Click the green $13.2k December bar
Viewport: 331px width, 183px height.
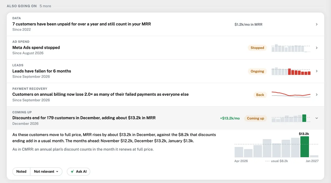(x=305, y=147)
